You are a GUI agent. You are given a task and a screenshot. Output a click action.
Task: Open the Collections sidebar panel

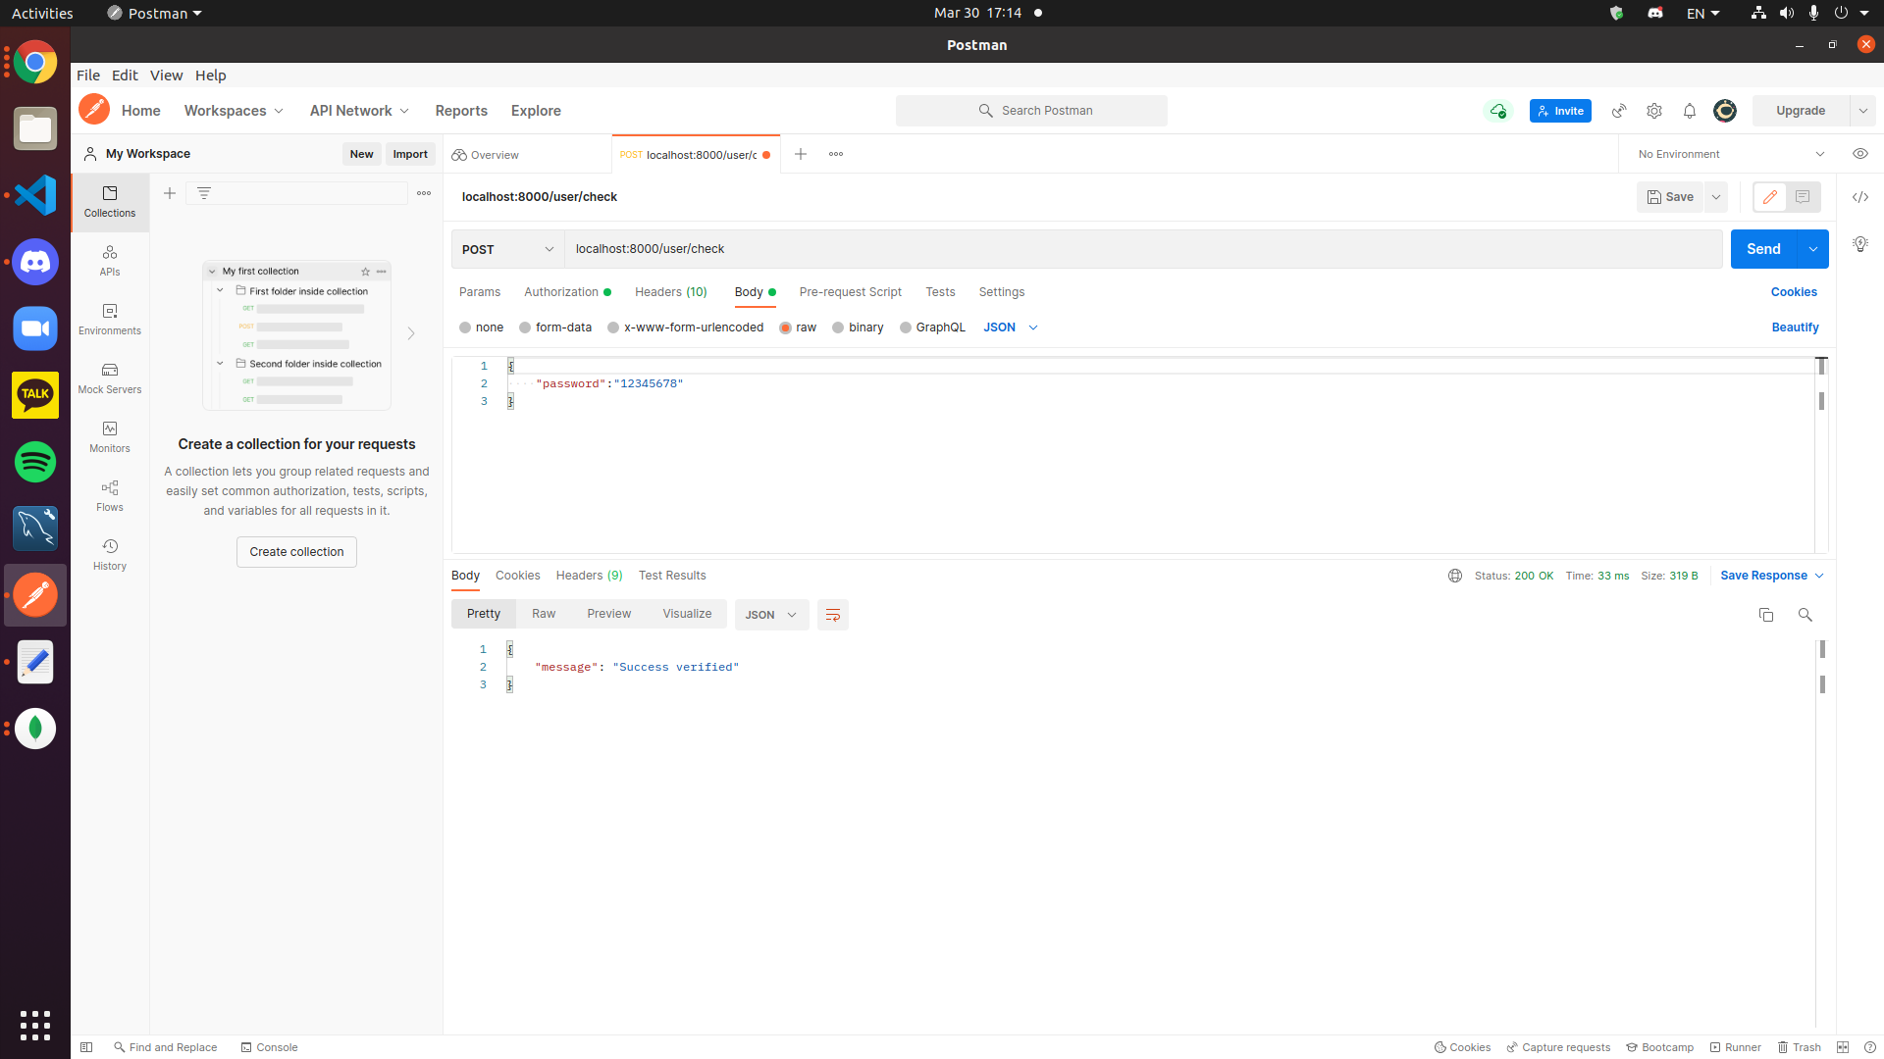110,202
